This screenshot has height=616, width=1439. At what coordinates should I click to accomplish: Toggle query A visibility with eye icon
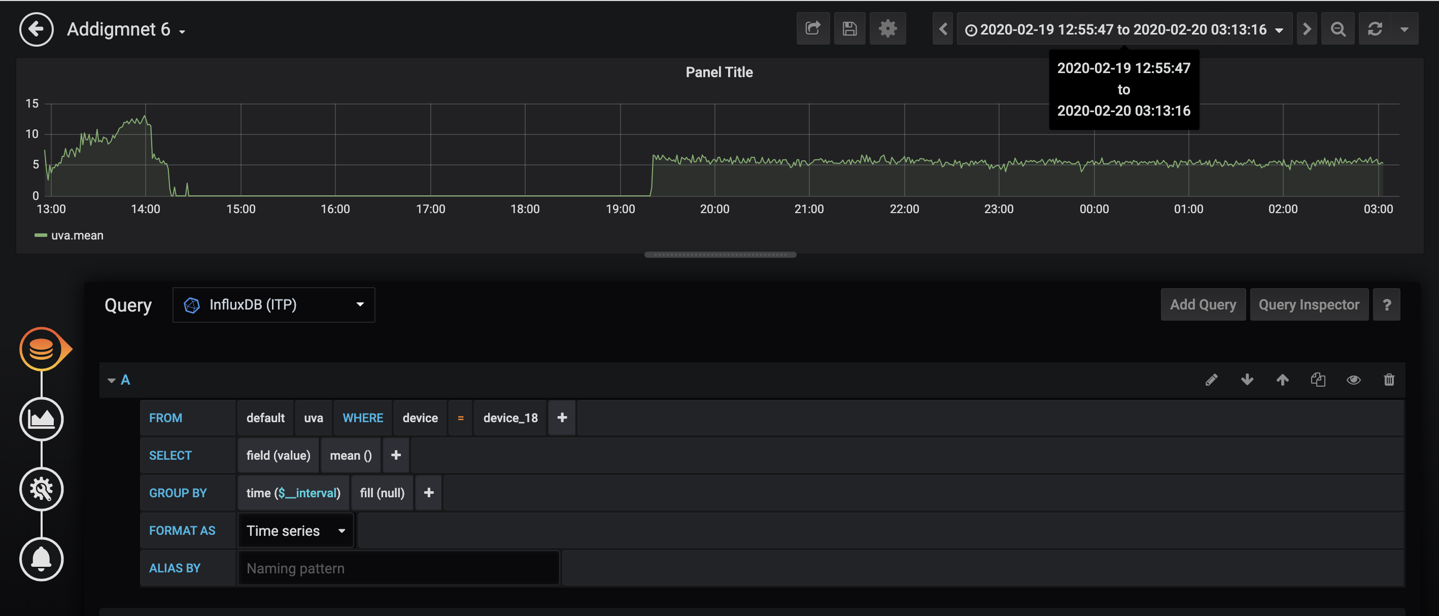1354,379
